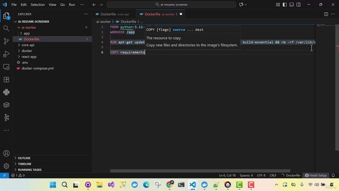Close the unsaved Dockerfile ai-worker tab

tap(181, 14)
